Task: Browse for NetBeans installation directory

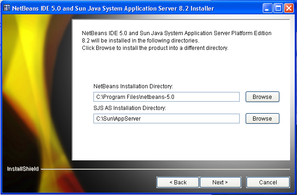Action: point(262,97)
